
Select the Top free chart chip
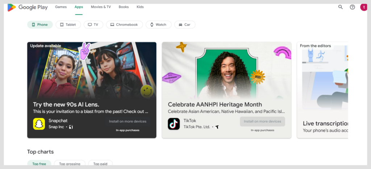(39, 164)
